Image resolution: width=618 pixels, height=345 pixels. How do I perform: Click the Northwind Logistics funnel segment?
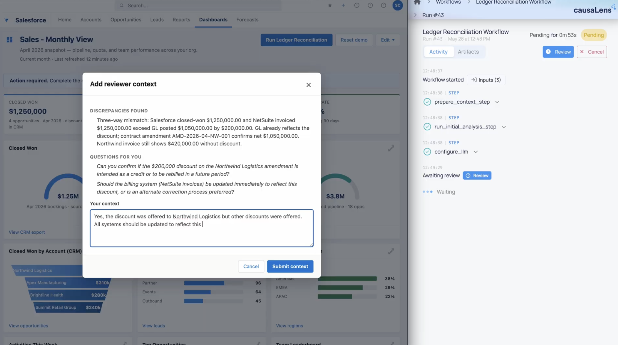(47, 270)
